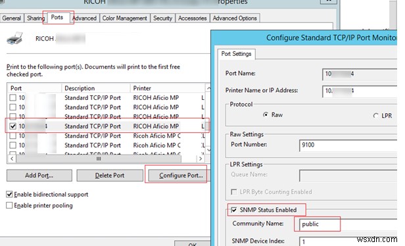Click the SNMP Device Index field
The height and width of the screenshot is (246, 405).
348,241
